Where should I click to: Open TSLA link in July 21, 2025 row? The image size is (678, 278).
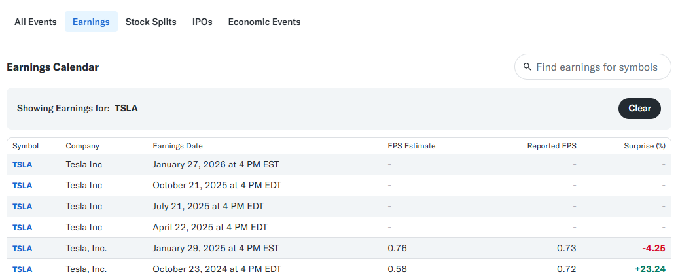[x=22, y=207]
